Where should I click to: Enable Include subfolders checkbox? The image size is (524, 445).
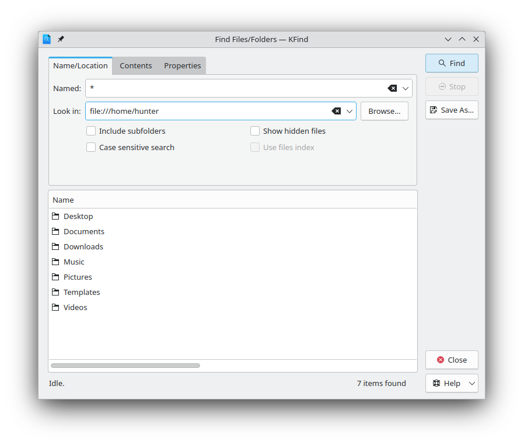[x=91, y=131]
